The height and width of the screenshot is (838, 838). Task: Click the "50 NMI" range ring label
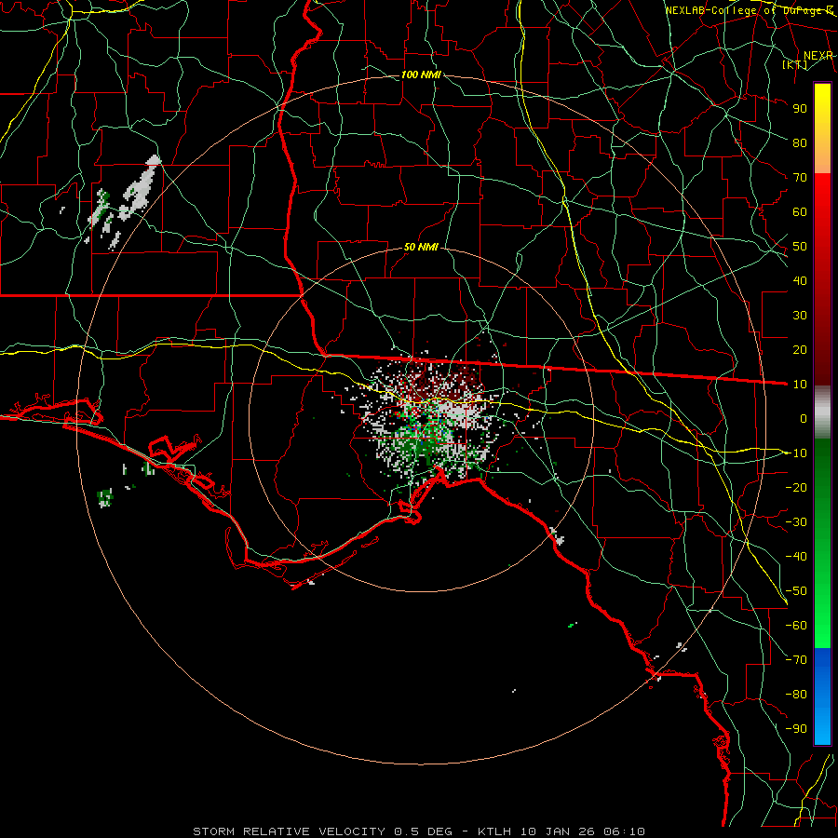click(421, 247)
